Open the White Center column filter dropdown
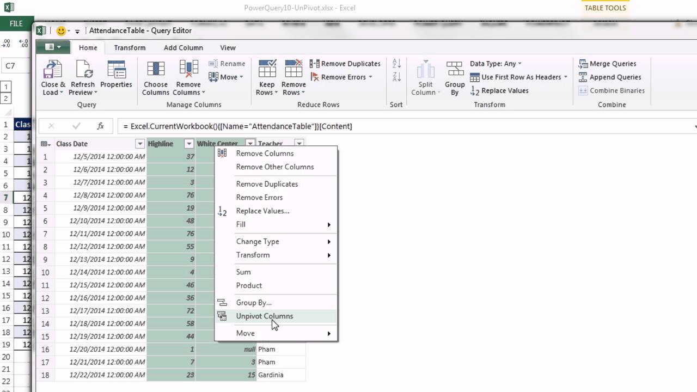Image resolution: width=697 pixels, height=392 pixels. tap(250, 144)
